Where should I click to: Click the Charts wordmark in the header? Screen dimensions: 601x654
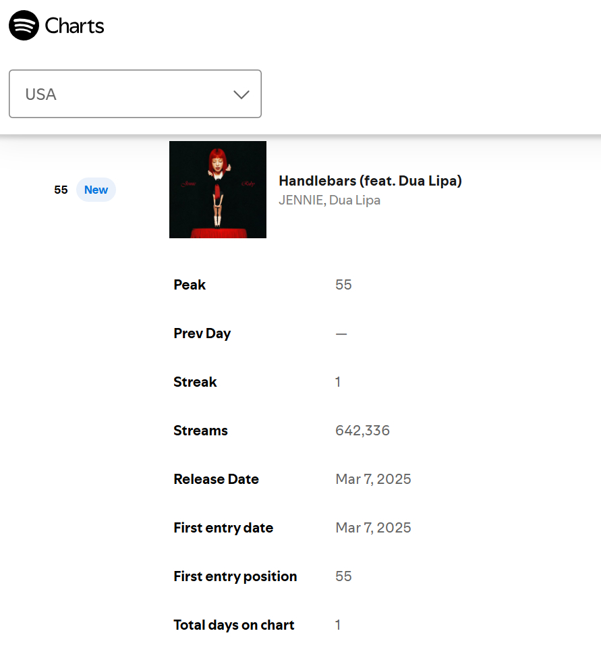[x=74, y=26]
